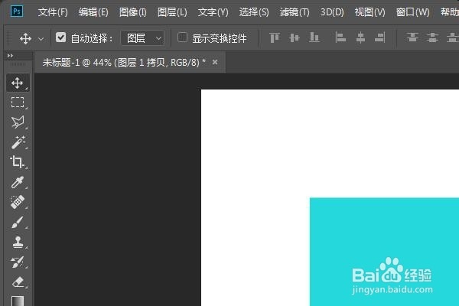
Task: Align vertical centers of layers
Action: tap(295, 37)
